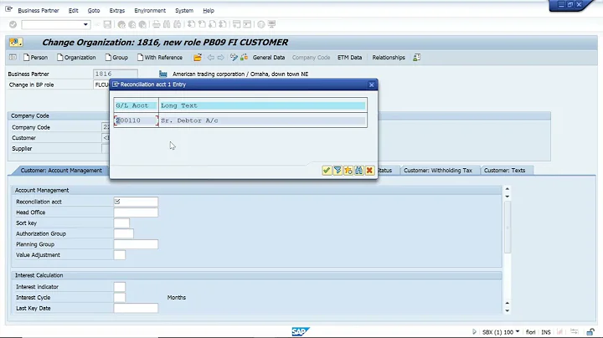Open the Edit menu
The height and width of the screenshot is (338, 603).
(x=74, y=10)
